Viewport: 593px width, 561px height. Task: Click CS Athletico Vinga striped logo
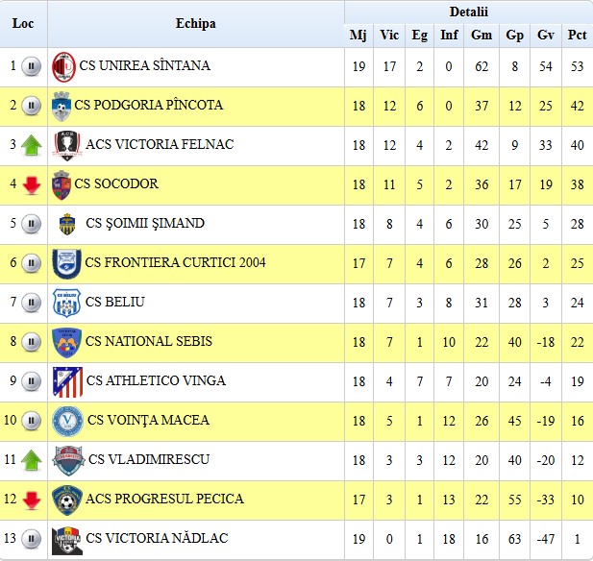(67, 381)
